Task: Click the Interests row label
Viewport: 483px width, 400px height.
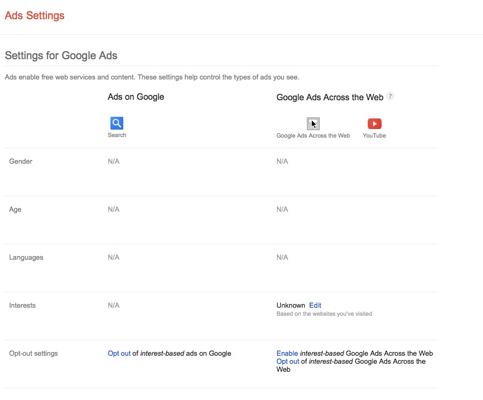Action: coord(22,306)
